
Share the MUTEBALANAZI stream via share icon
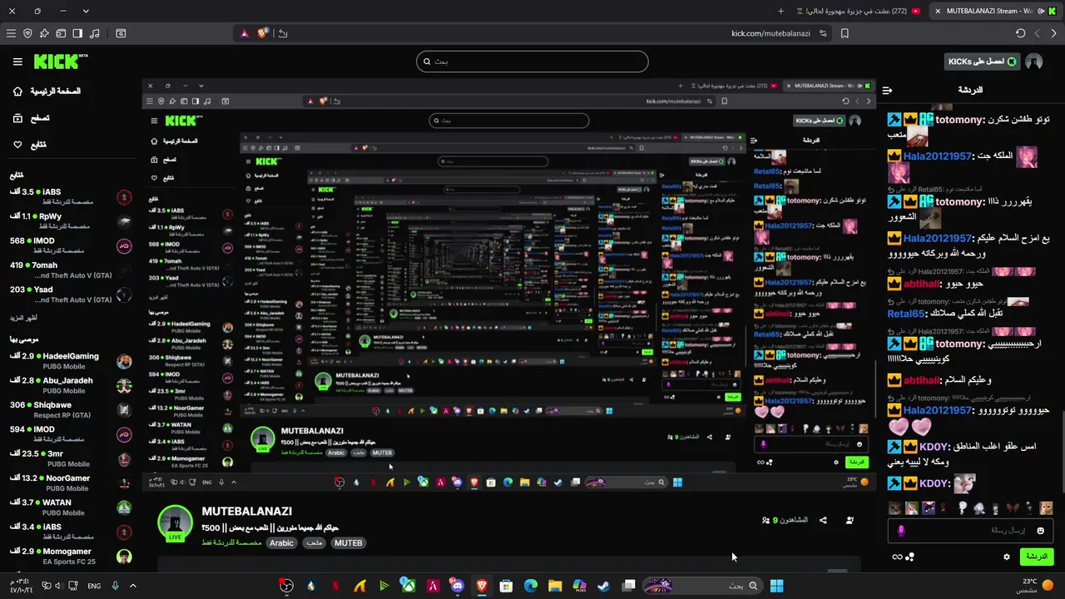(823, 520)
